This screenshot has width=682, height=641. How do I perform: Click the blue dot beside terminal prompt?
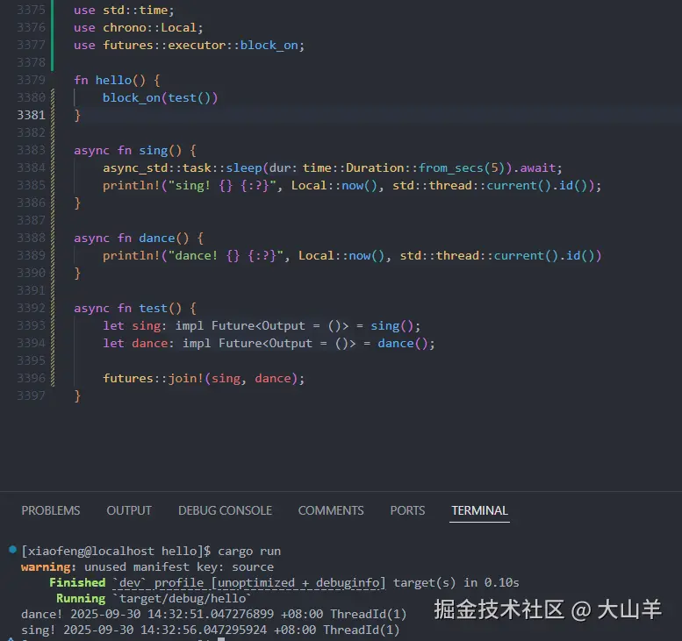(x=12, y=550)
